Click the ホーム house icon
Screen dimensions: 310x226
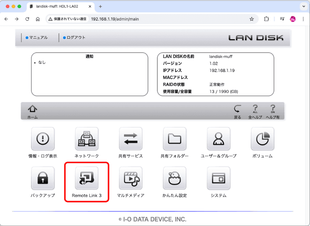[x=32, y=109]
